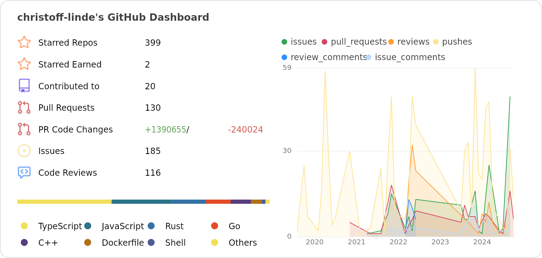The height and width of the screenshot is (258, 542).
Task: Click the Code Reviews chat icon
Action: pos(24,173)
